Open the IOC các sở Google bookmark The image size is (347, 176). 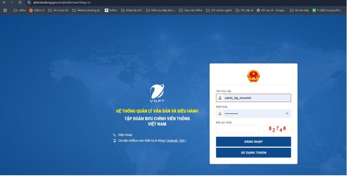(271, 10)
